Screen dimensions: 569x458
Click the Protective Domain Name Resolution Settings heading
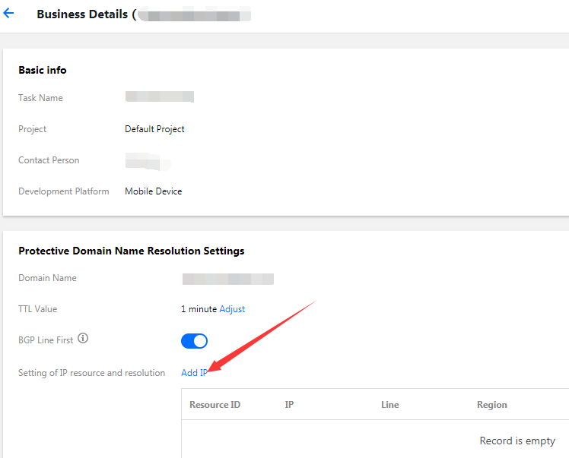pos(132,251)
